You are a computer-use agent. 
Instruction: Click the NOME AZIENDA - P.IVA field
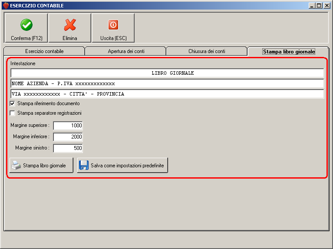(167, 83)
